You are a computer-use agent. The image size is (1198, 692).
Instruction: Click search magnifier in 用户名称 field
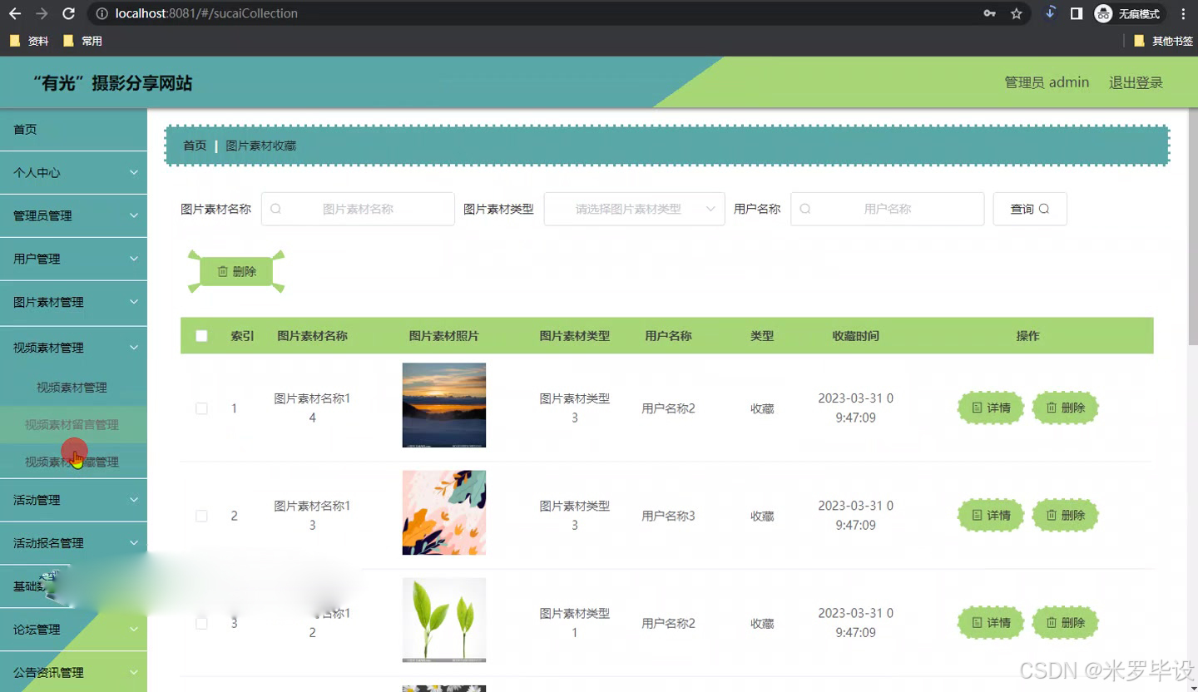tap(805, 209)
